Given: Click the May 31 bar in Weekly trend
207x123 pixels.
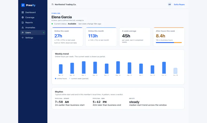Looking at the screenshot, I should click(x=130, y=68).
